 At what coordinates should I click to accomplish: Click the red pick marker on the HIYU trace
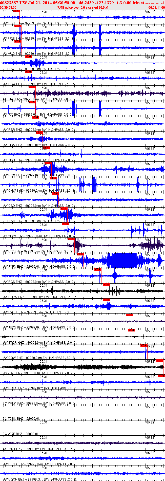(x=46, y=148)
